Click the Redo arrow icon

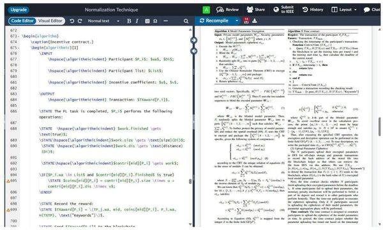click(x=80, y=21)
